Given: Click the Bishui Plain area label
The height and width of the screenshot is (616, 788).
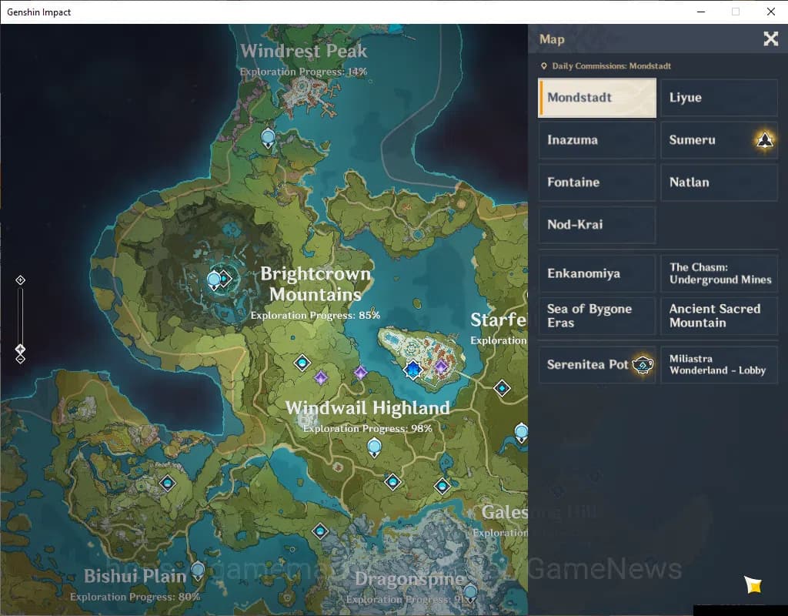Looking at the screenshot, I should pos(135,576).
